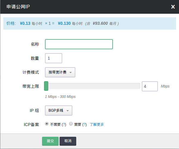Open the 按带宽计费 billing mode dropdown
The height and width of the screenshot is (149, 179).
[60, 72]
